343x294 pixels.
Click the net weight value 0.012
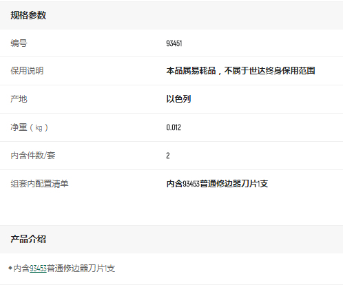click(174, 127)
